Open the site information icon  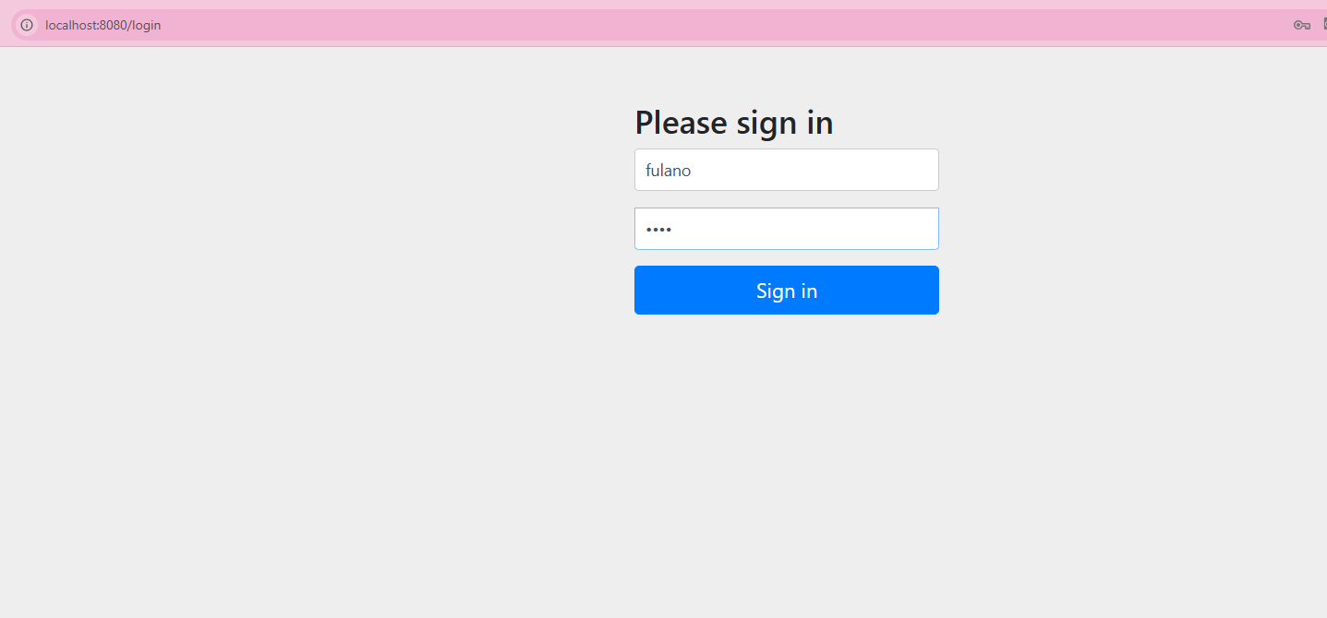coord(27,25)
